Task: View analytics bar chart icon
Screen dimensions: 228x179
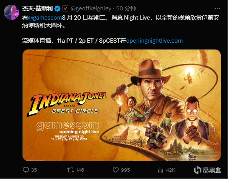Action: coord(160,170)
